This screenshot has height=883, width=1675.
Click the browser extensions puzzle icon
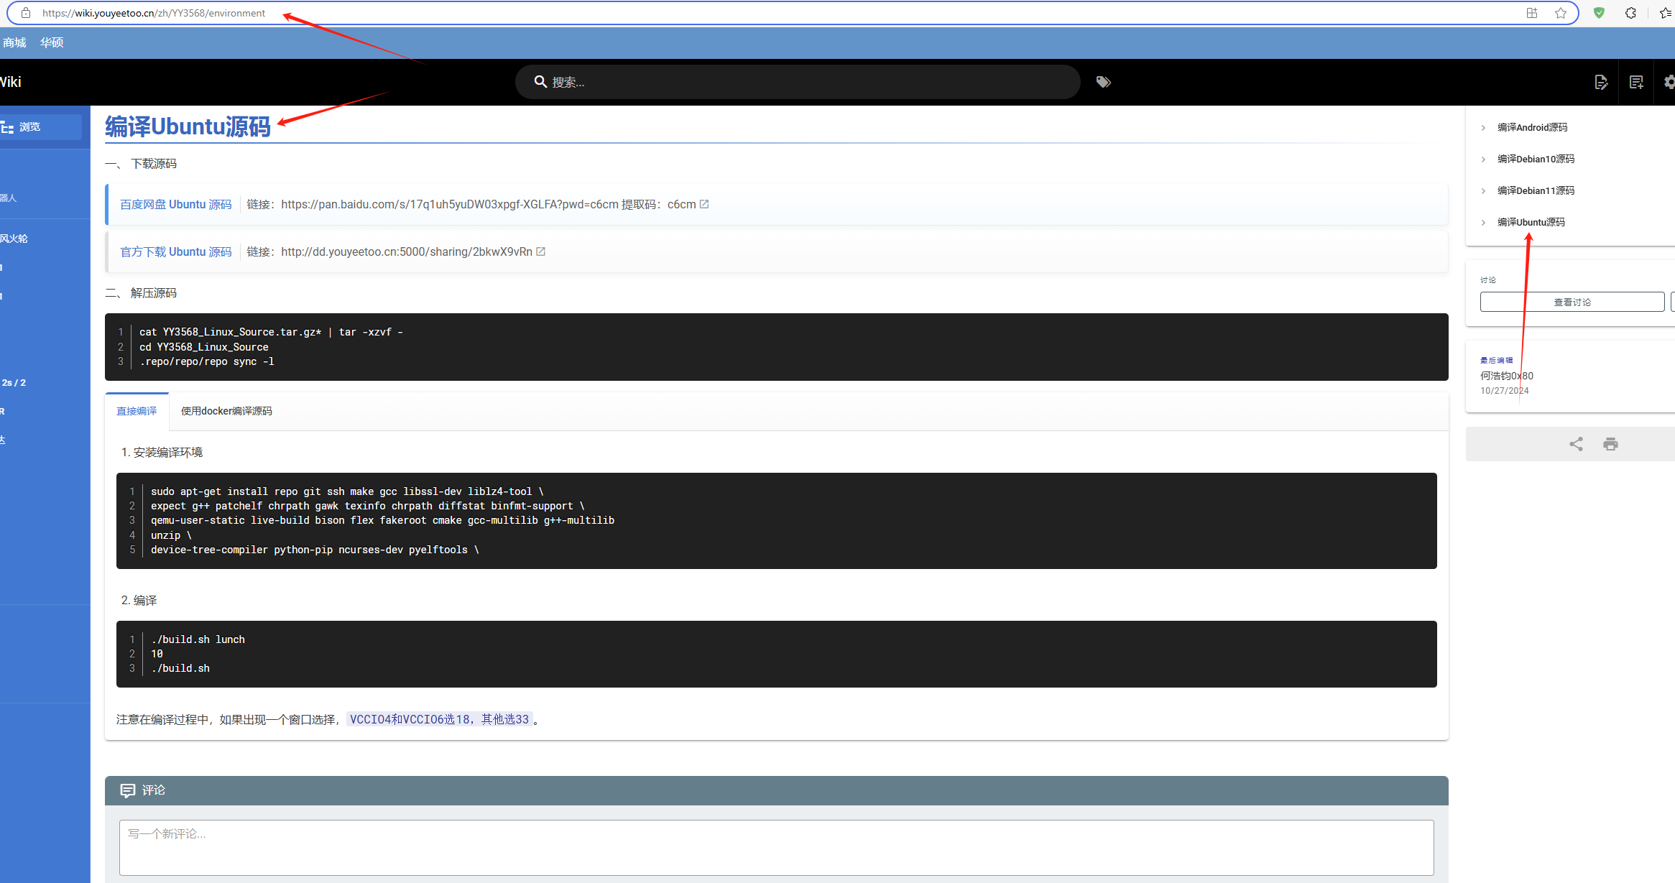pos(1630,13)
